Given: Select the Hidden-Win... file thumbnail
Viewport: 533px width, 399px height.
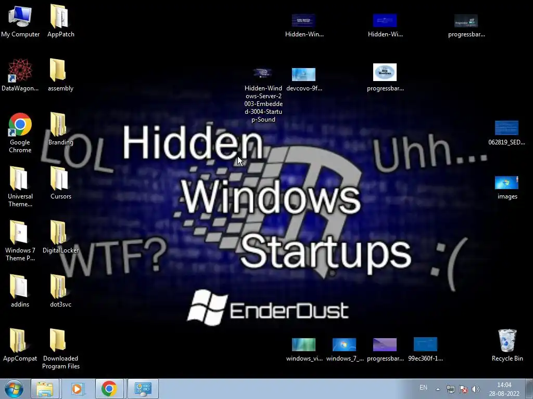Looking at the screenshot, I should pyautogui.click(x=304, y=25).
